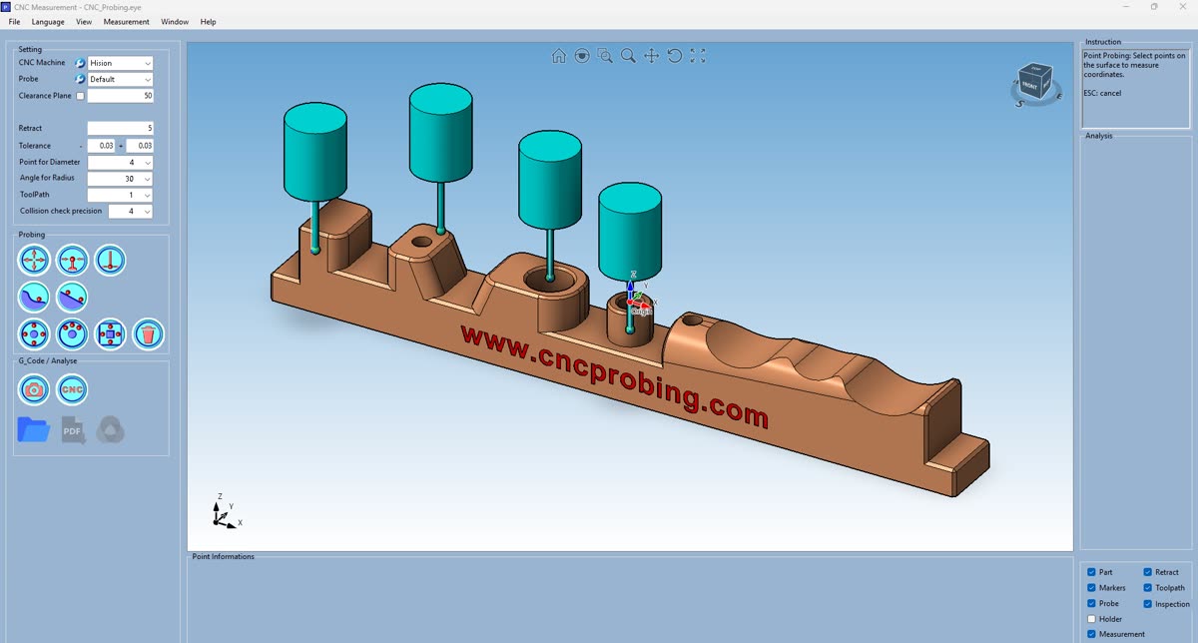Pick the three-point circle probing icon
This screenshot has width=1198, height=643.
(72, 334)
